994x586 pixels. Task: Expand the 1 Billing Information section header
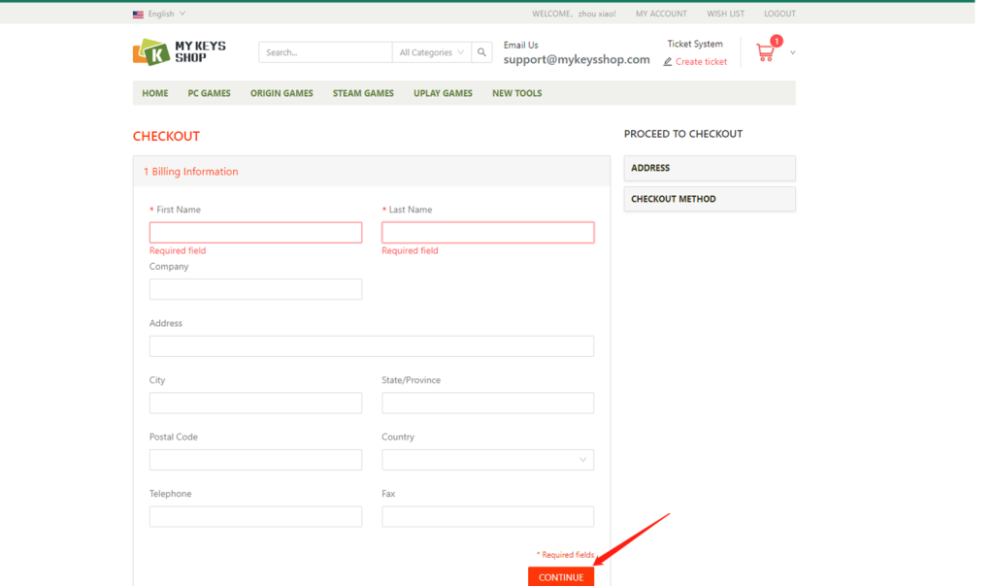(x=372, y=171)
